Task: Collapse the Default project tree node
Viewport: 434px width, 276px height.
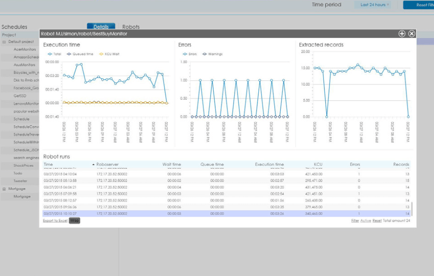Action: click(x=3, y=41)
